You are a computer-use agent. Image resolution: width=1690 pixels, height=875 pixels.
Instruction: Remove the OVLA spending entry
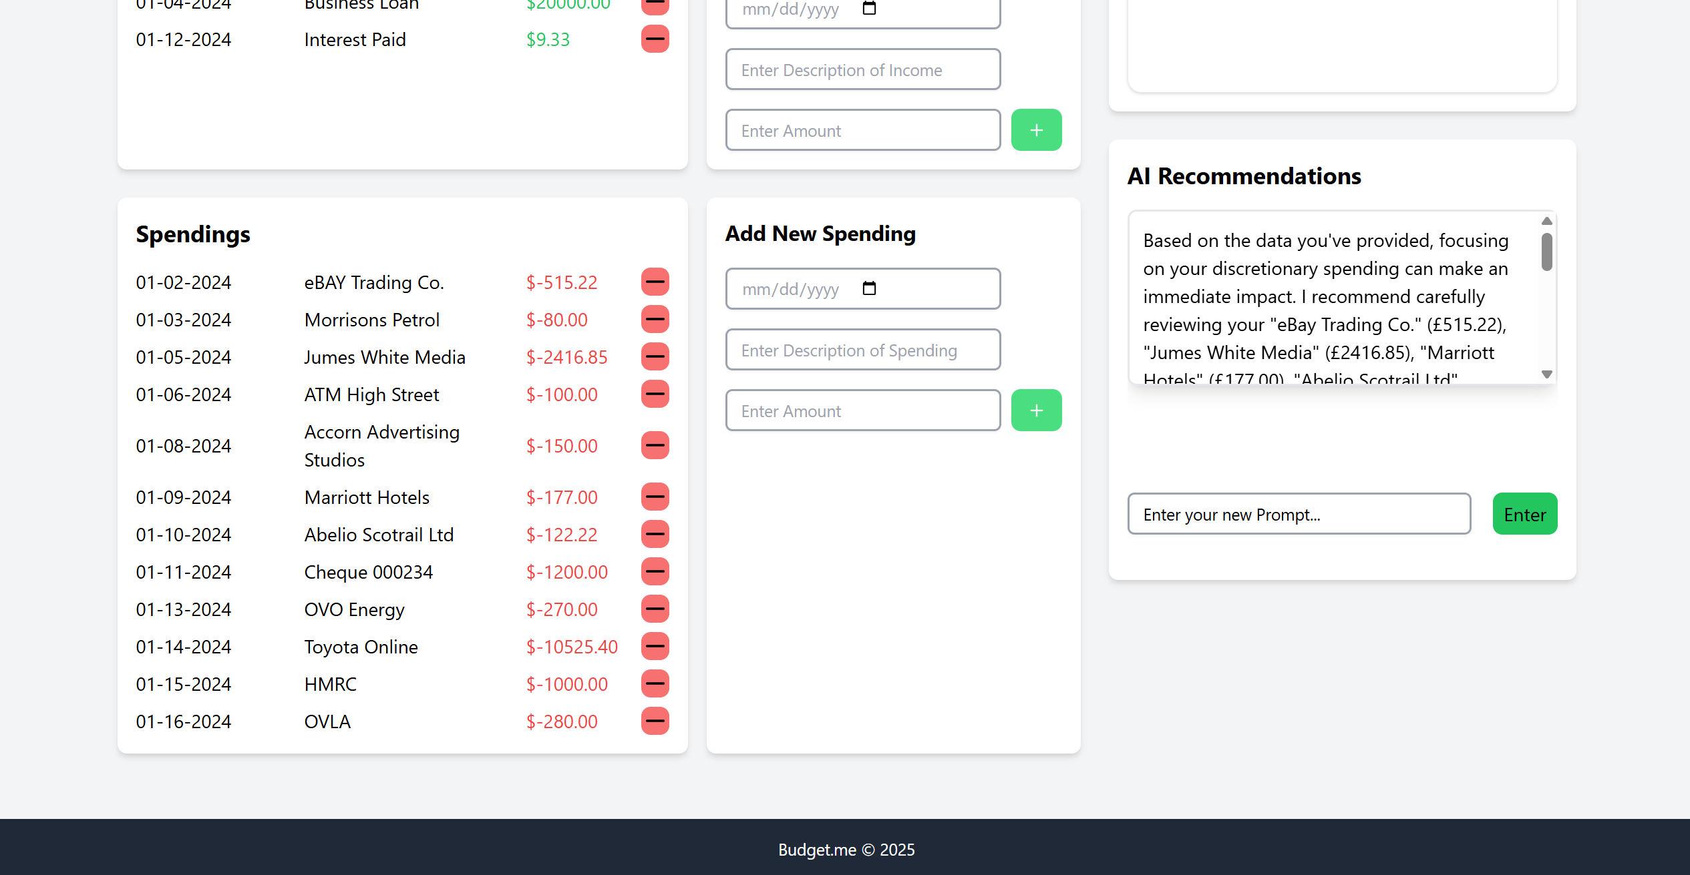(655, 721)
